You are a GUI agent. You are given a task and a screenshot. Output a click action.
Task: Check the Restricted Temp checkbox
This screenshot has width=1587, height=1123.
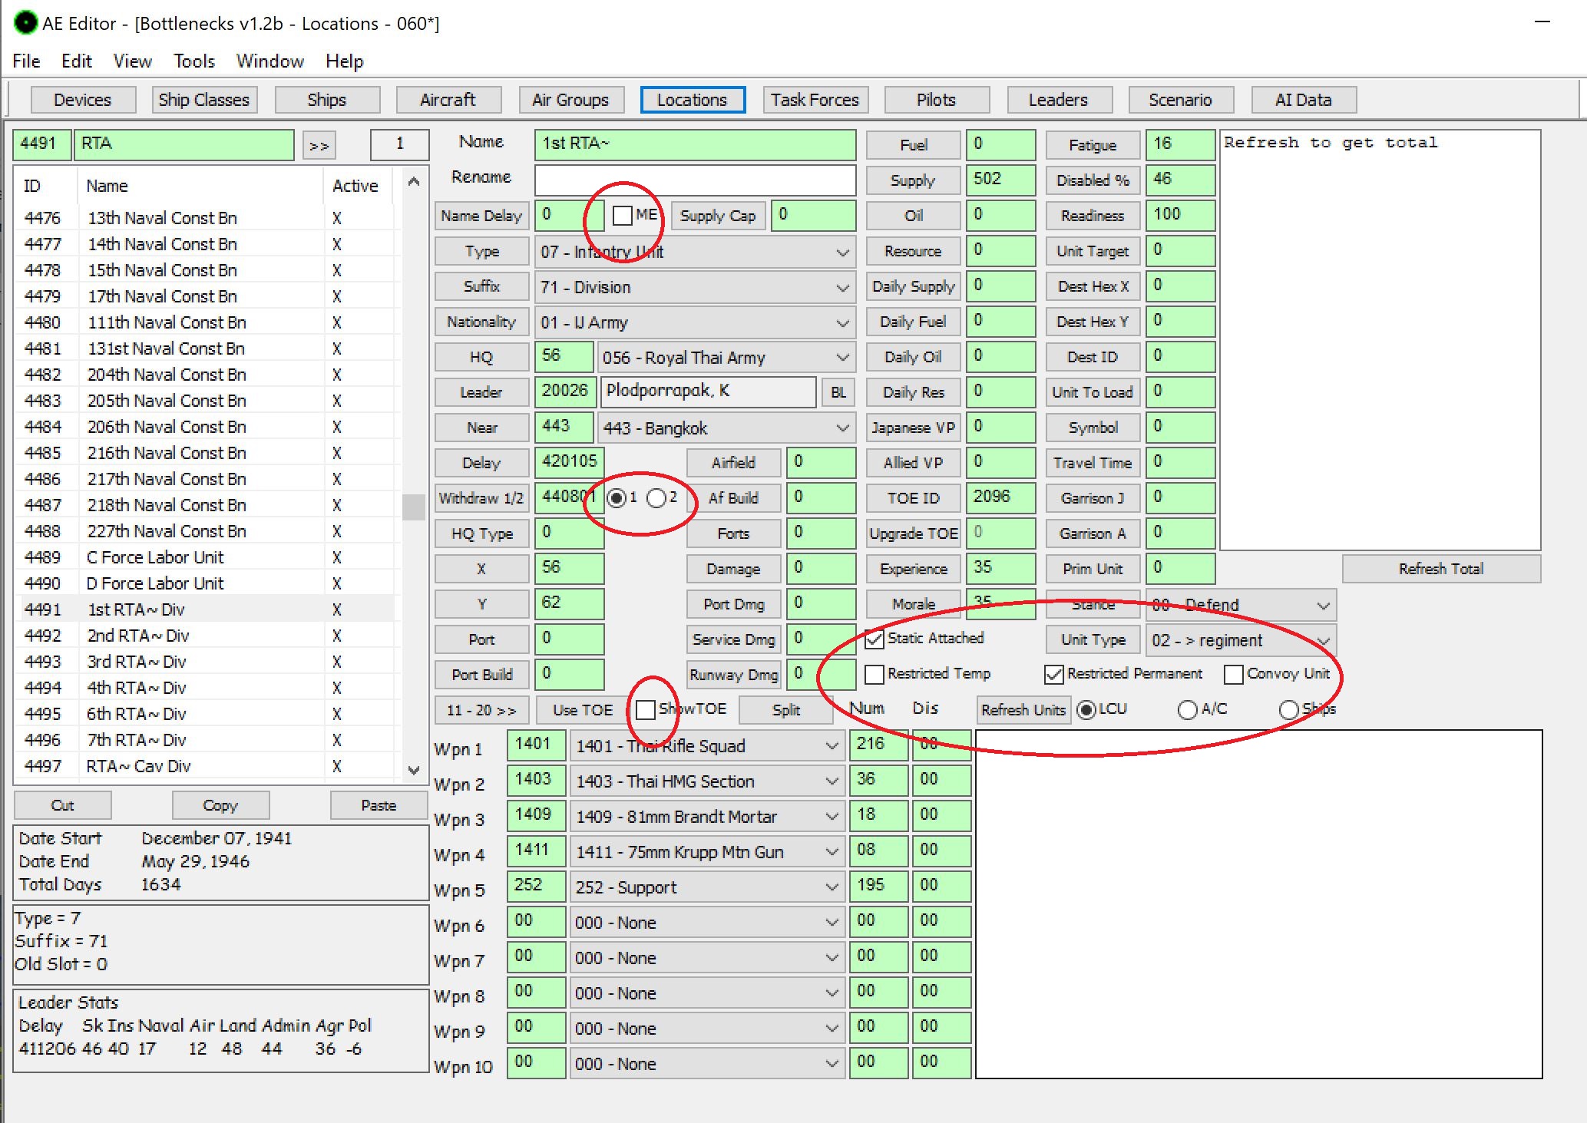point(875,674)
